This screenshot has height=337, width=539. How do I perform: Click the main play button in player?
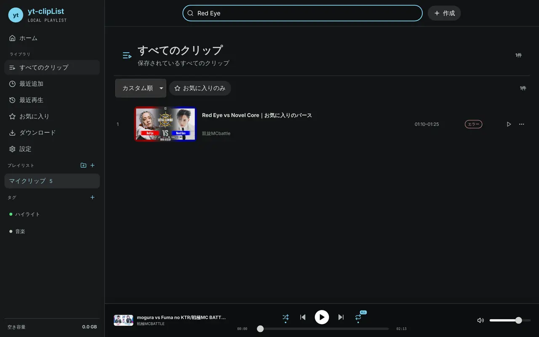pyautogui.click(x=322, y=317)
